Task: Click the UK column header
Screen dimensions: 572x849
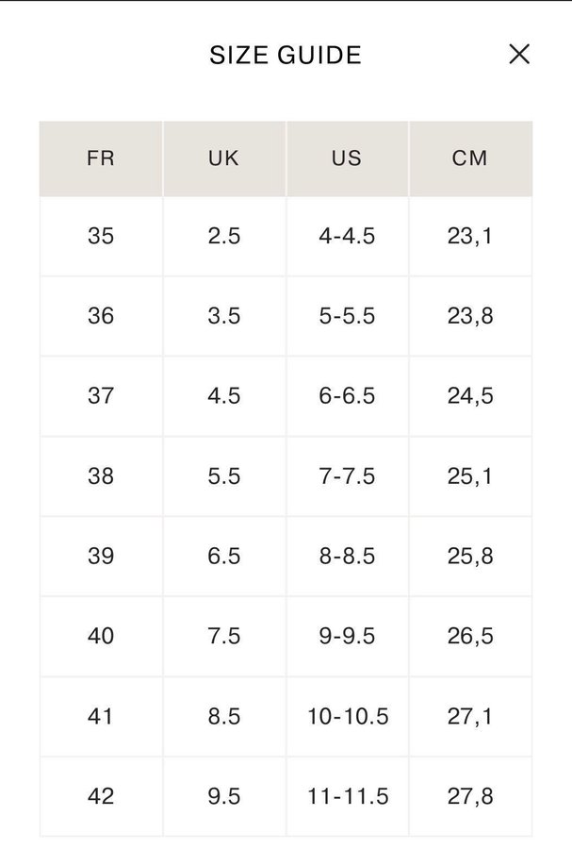Action: 224,158
